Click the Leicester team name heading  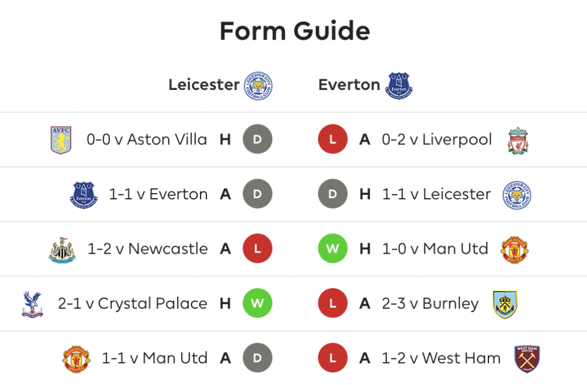click(204, 85)
